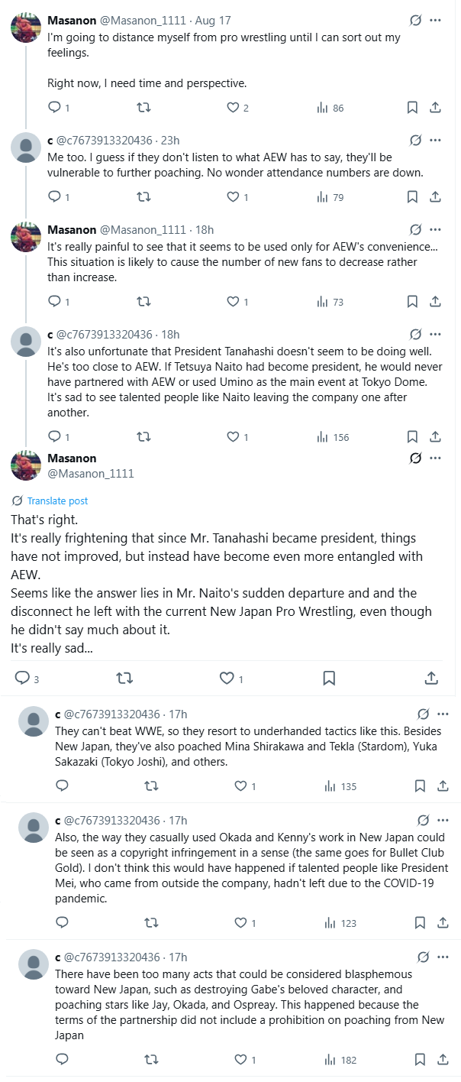The width and height of the screenshot is (461, 1082).
Task: Open @Masanon_1111 handle on main post
Action: pyautogui.click(x=91, y=474)
